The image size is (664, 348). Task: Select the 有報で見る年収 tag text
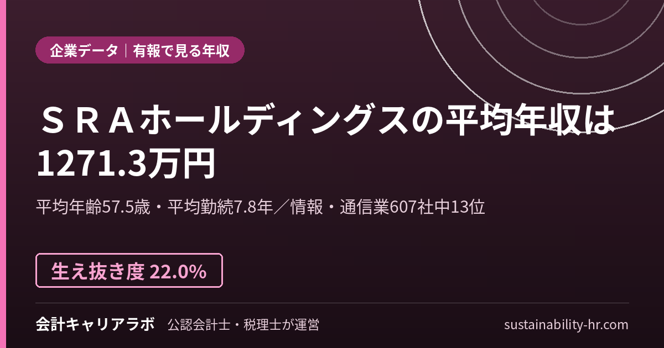click(181, 51)
